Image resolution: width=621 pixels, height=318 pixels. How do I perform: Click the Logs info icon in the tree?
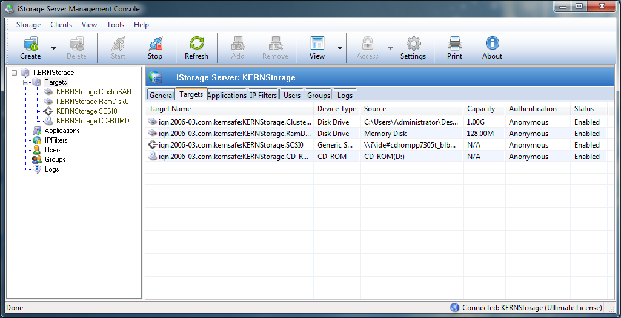coord(37,169)
